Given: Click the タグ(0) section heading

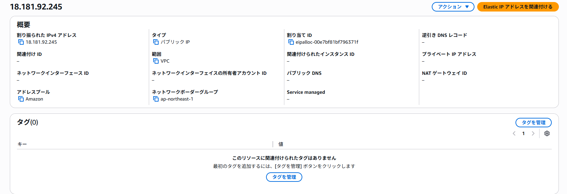Looking at the screenshot, I should pos(27,122).
